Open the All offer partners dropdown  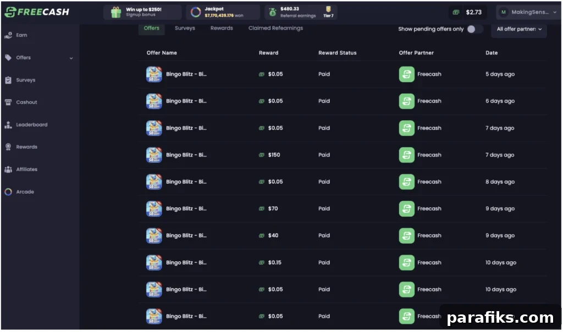click(x=519, y=29)
